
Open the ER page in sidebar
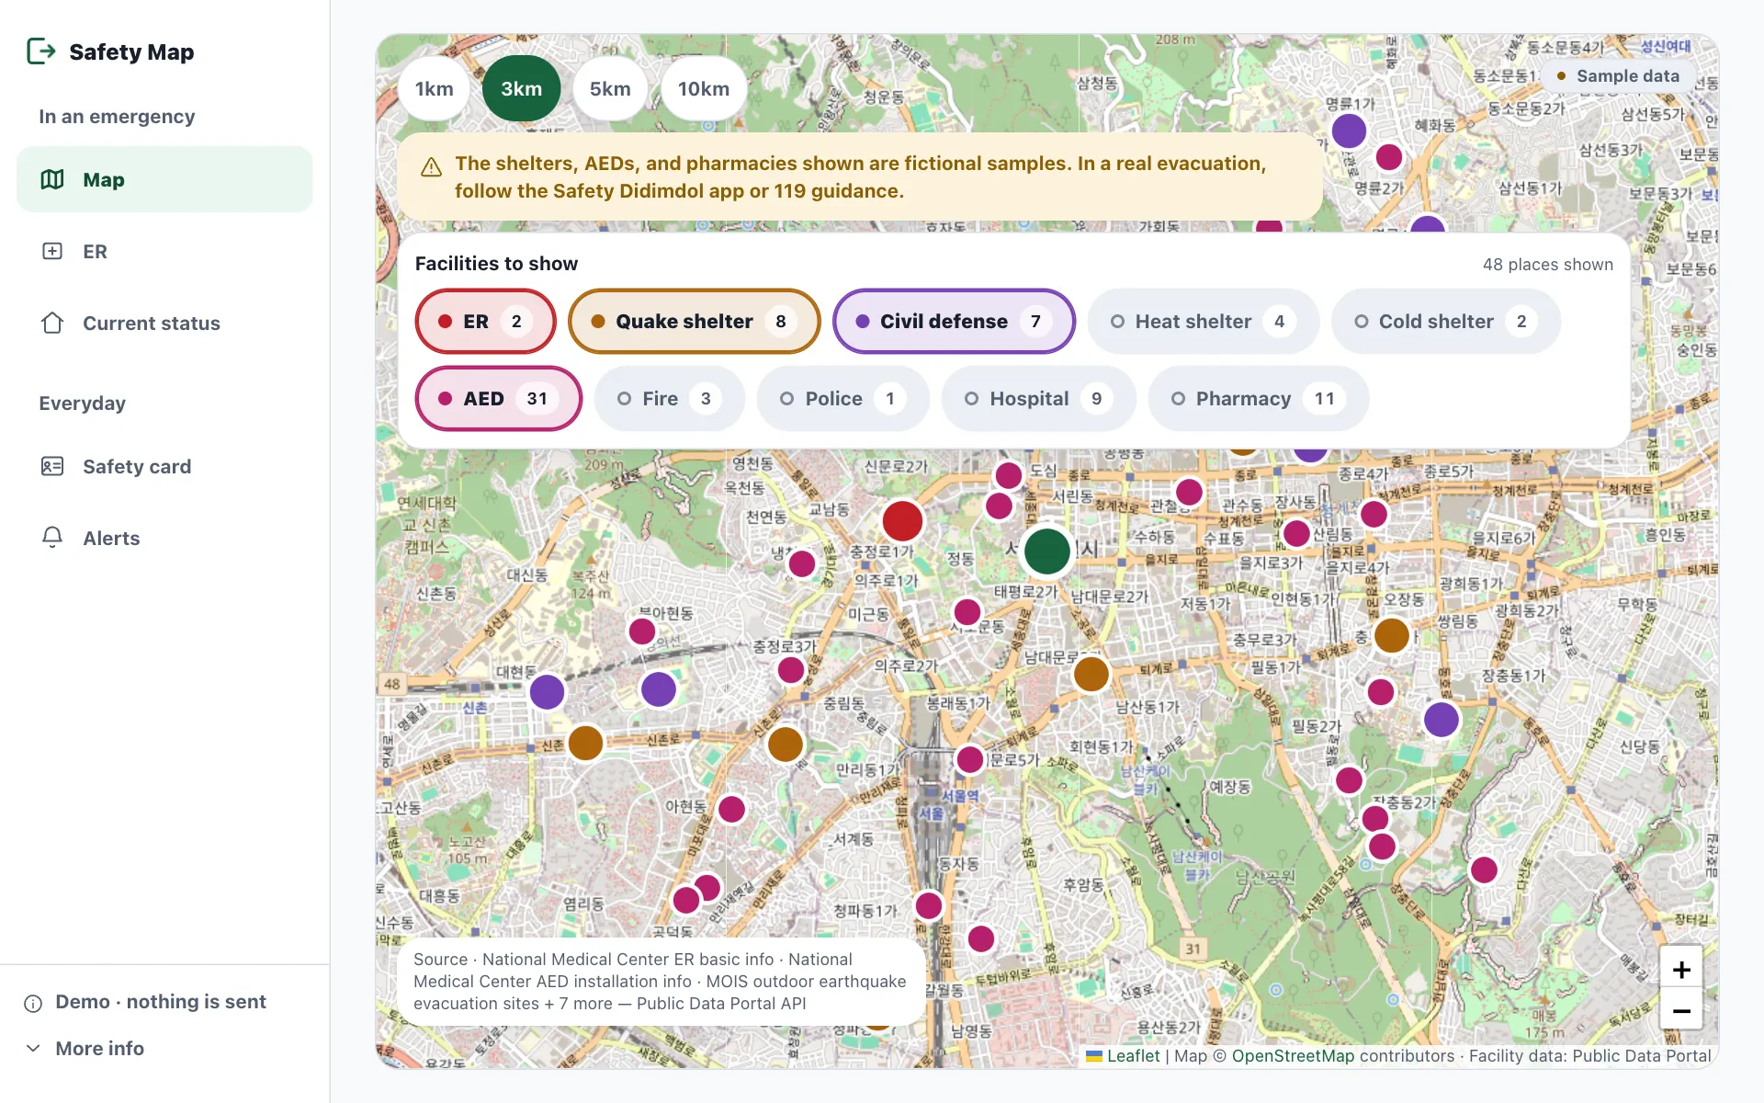[164, 251]
